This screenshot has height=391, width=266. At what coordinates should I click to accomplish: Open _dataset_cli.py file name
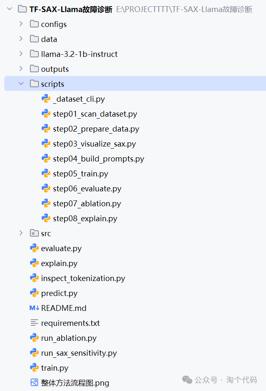pos(79,99)
